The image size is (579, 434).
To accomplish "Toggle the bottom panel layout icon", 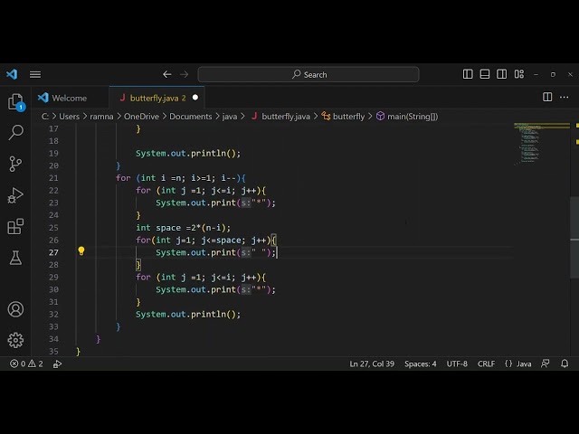I will (x=485, y=74).
